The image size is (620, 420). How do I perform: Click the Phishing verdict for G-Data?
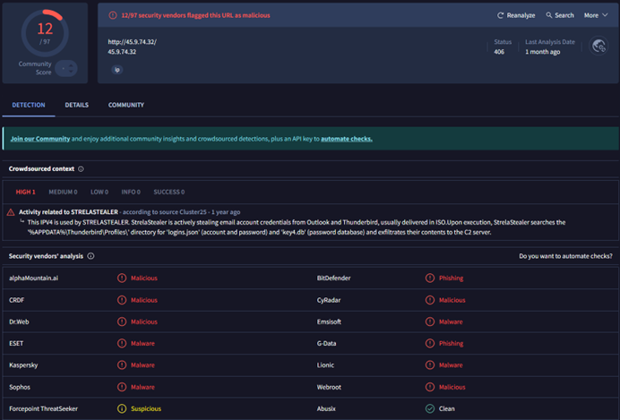coord(452,343)
